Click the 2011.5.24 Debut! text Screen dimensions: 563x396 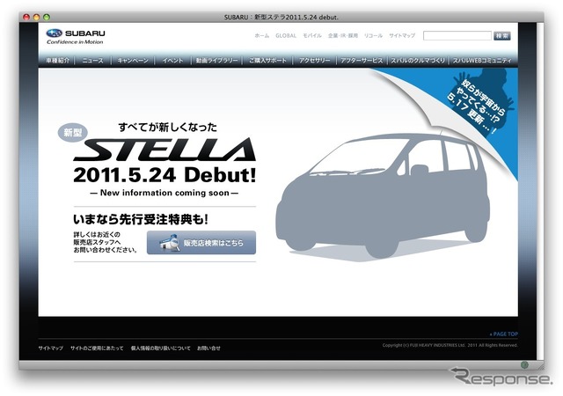click(x=165, y=175)
